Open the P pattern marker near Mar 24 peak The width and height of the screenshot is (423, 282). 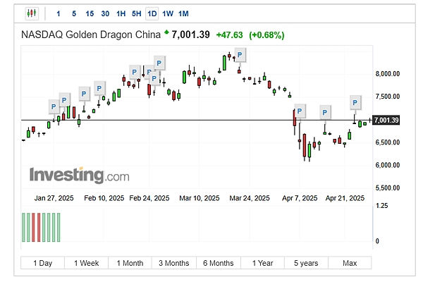click(240, 55)
